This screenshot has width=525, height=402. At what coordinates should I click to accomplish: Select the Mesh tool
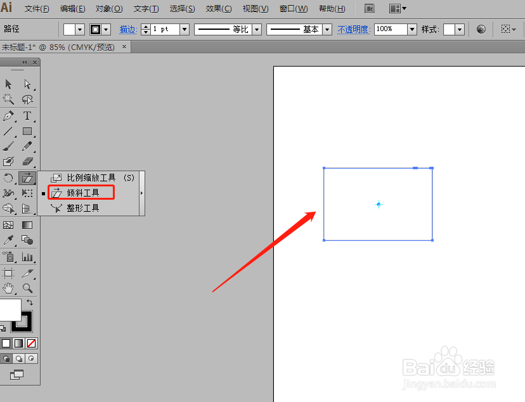[x=8, y=225]
